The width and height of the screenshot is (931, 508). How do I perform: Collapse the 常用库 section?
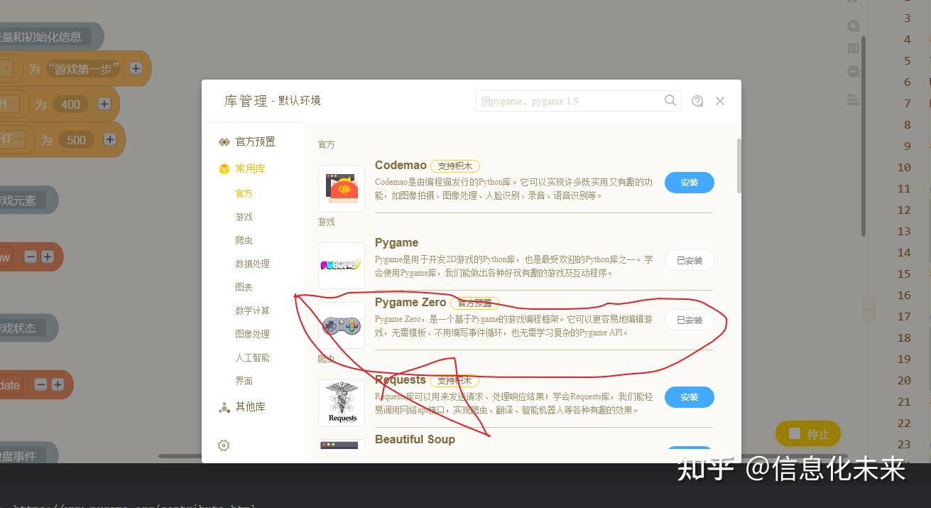(x=250, y=168)
